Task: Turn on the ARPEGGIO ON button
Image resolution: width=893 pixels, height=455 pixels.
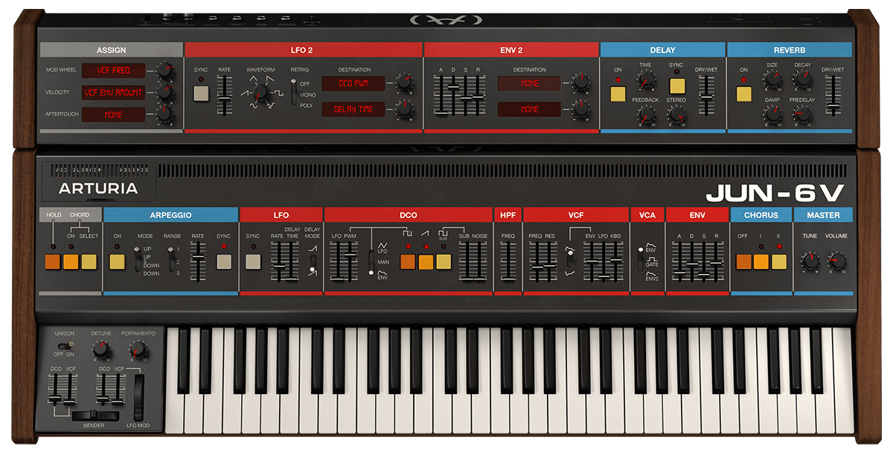Action: [118, 261]
